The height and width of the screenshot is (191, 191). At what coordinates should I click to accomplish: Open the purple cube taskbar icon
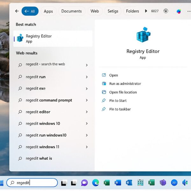163,183
